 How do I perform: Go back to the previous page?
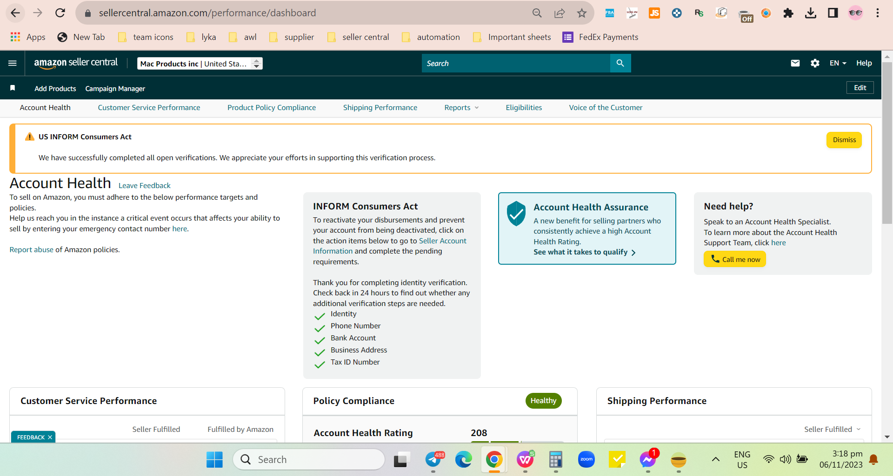[15, 13]
